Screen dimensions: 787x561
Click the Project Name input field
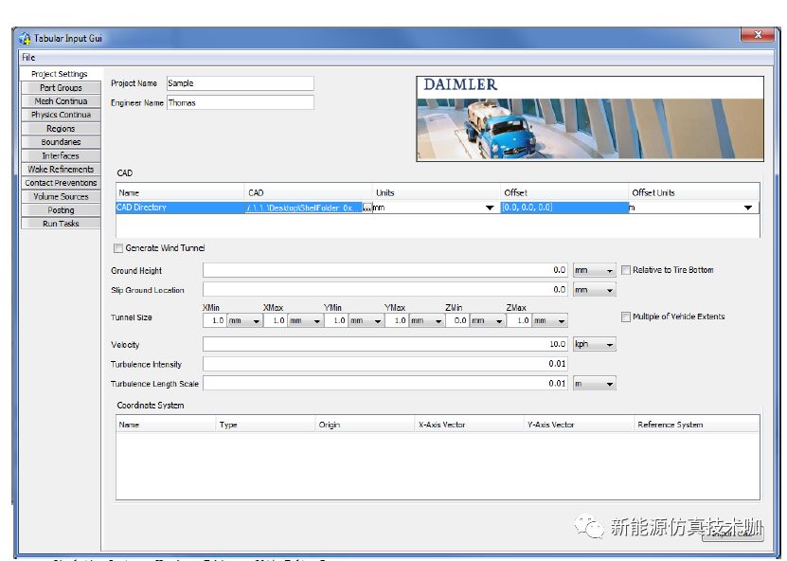[x=240, y=83]
